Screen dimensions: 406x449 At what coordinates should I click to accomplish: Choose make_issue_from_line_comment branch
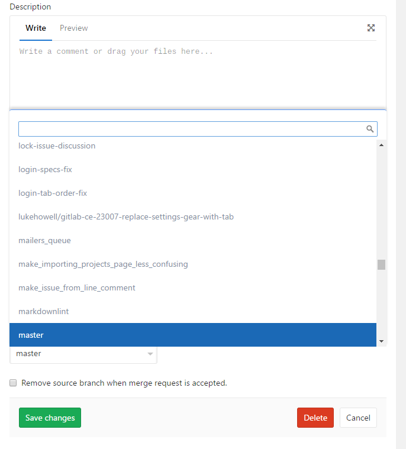point(77,288)
